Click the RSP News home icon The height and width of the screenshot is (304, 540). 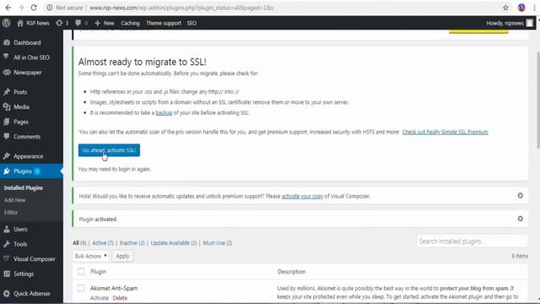coord(20,23)
